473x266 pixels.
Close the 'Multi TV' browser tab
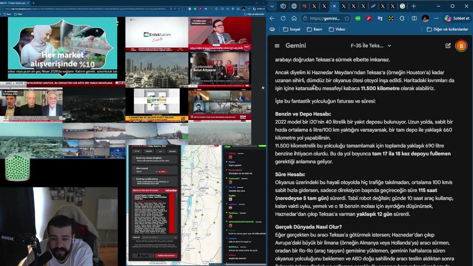click(28, 3)
